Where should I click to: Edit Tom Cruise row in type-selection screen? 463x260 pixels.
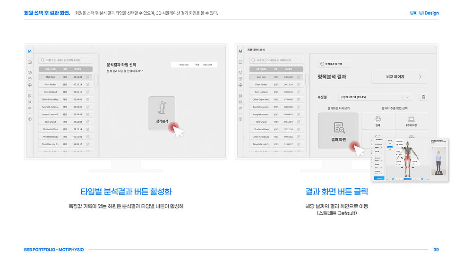click(88, 122)
